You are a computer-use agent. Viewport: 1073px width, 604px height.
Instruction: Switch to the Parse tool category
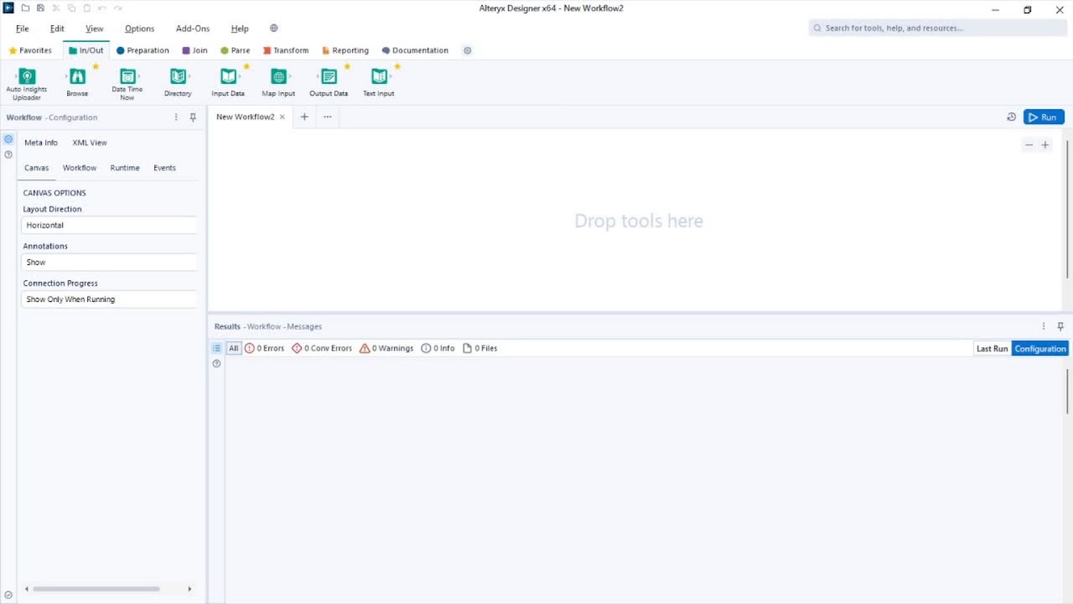(235, 50)
